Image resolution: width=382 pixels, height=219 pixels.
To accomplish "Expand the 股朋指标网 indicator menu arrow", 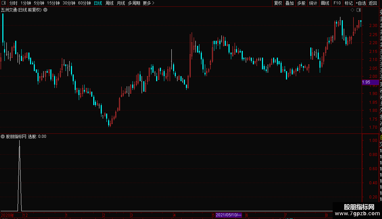I will tap(3, 136).
